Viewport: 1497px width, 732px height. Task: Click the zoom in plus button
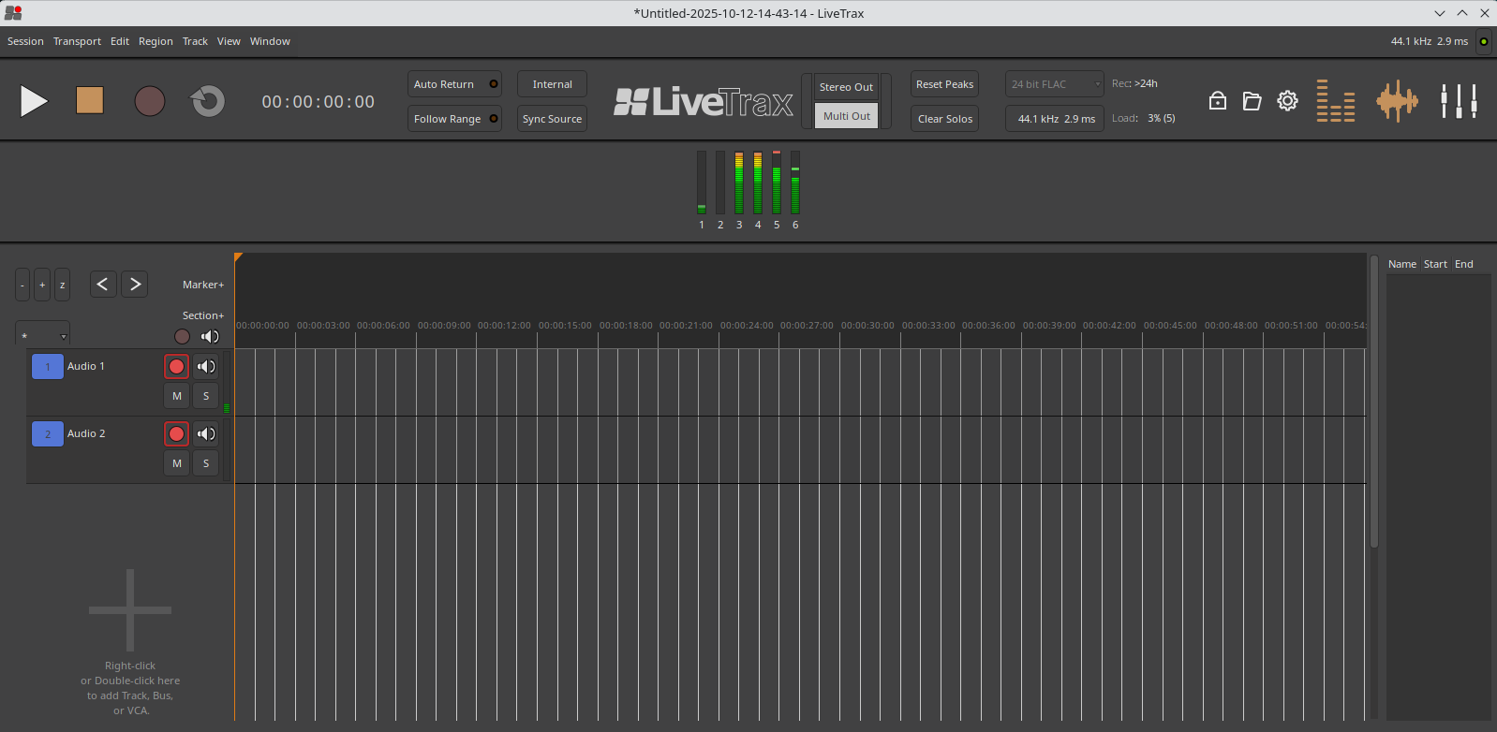coord(42,285)
